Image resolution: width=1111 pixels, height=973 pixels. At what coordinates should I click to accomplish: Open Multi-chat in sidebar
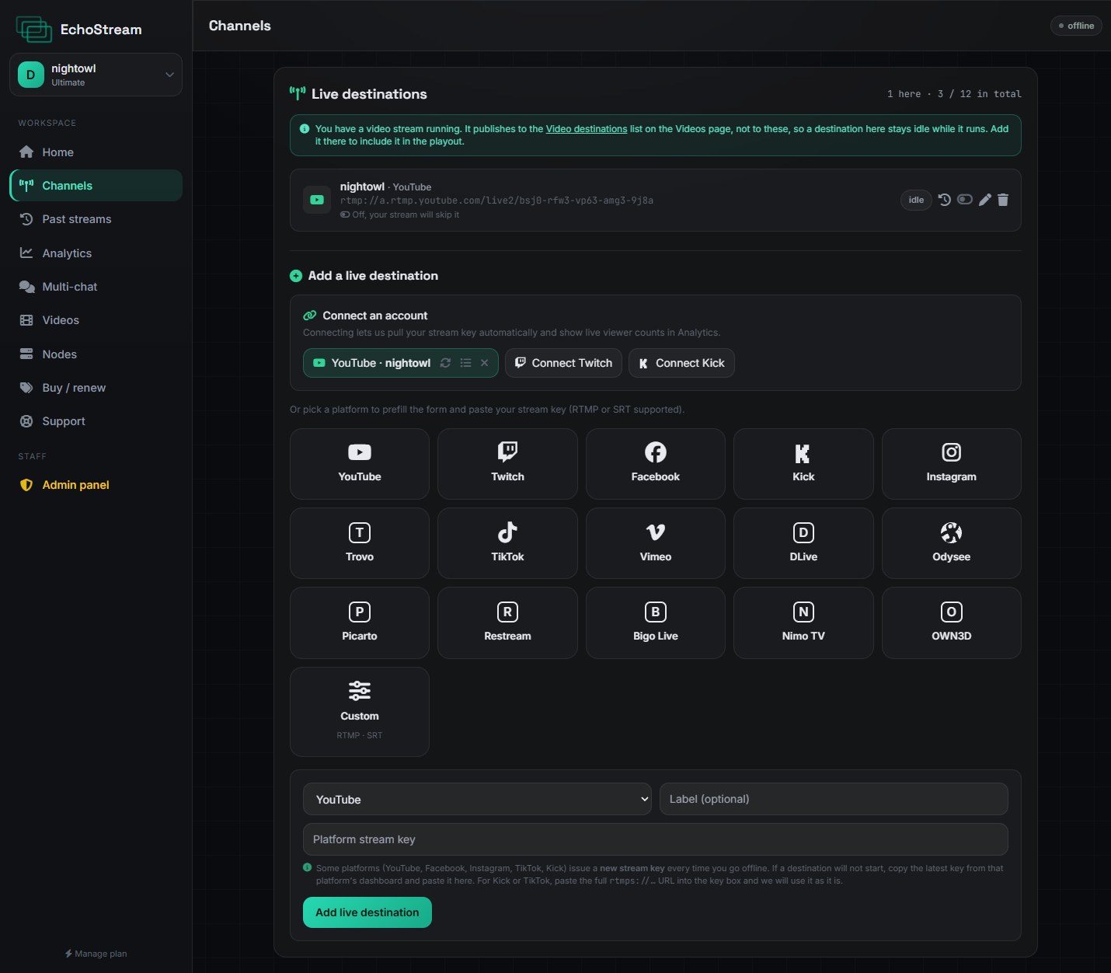pyautogui.click(x=96, y=287)
